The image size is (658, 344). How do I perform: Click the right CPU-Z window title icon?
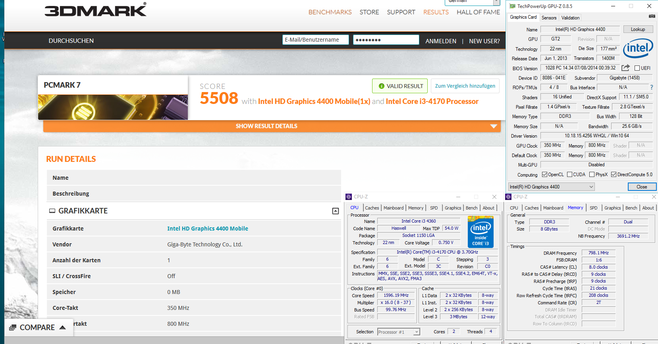[x=508, y=197]
